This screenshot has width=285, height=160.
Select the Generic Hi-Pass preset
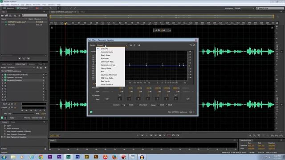pyautogui.click(x=107, y=62)
